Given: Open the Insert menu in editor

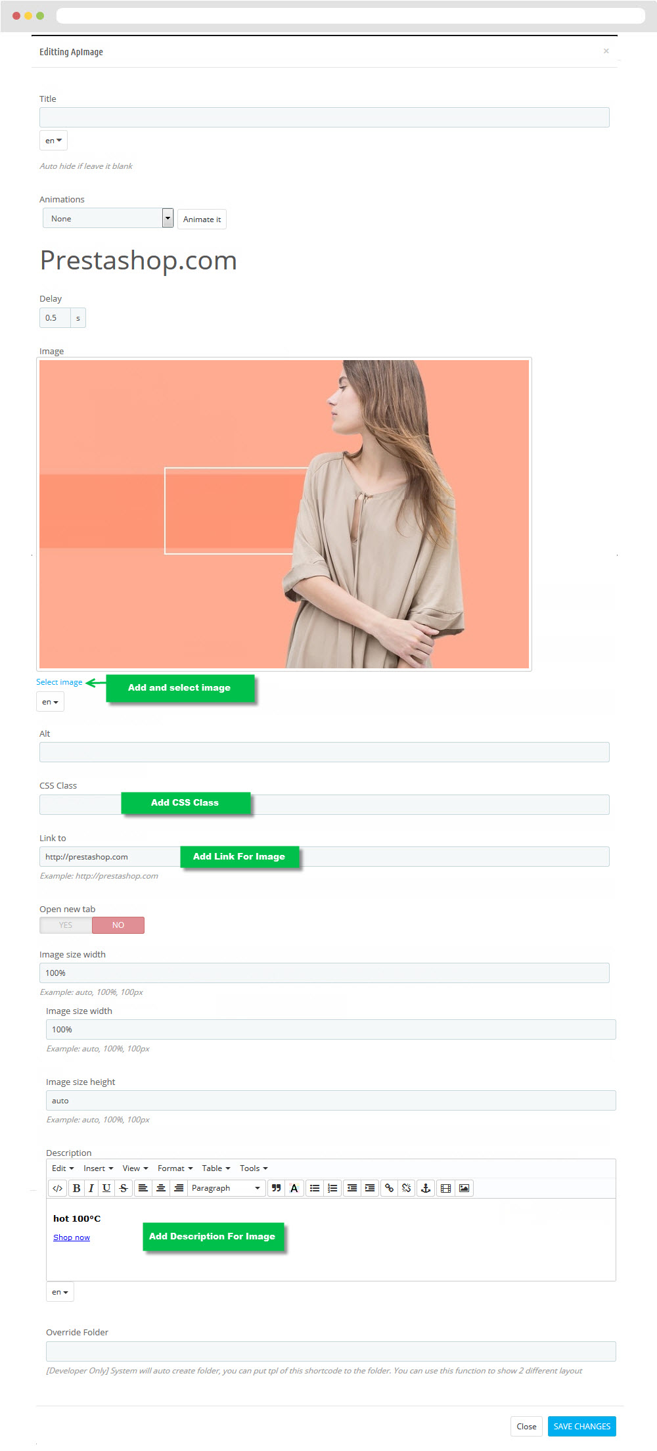Looking at the screenshot, I should (x=99, y=1168).
